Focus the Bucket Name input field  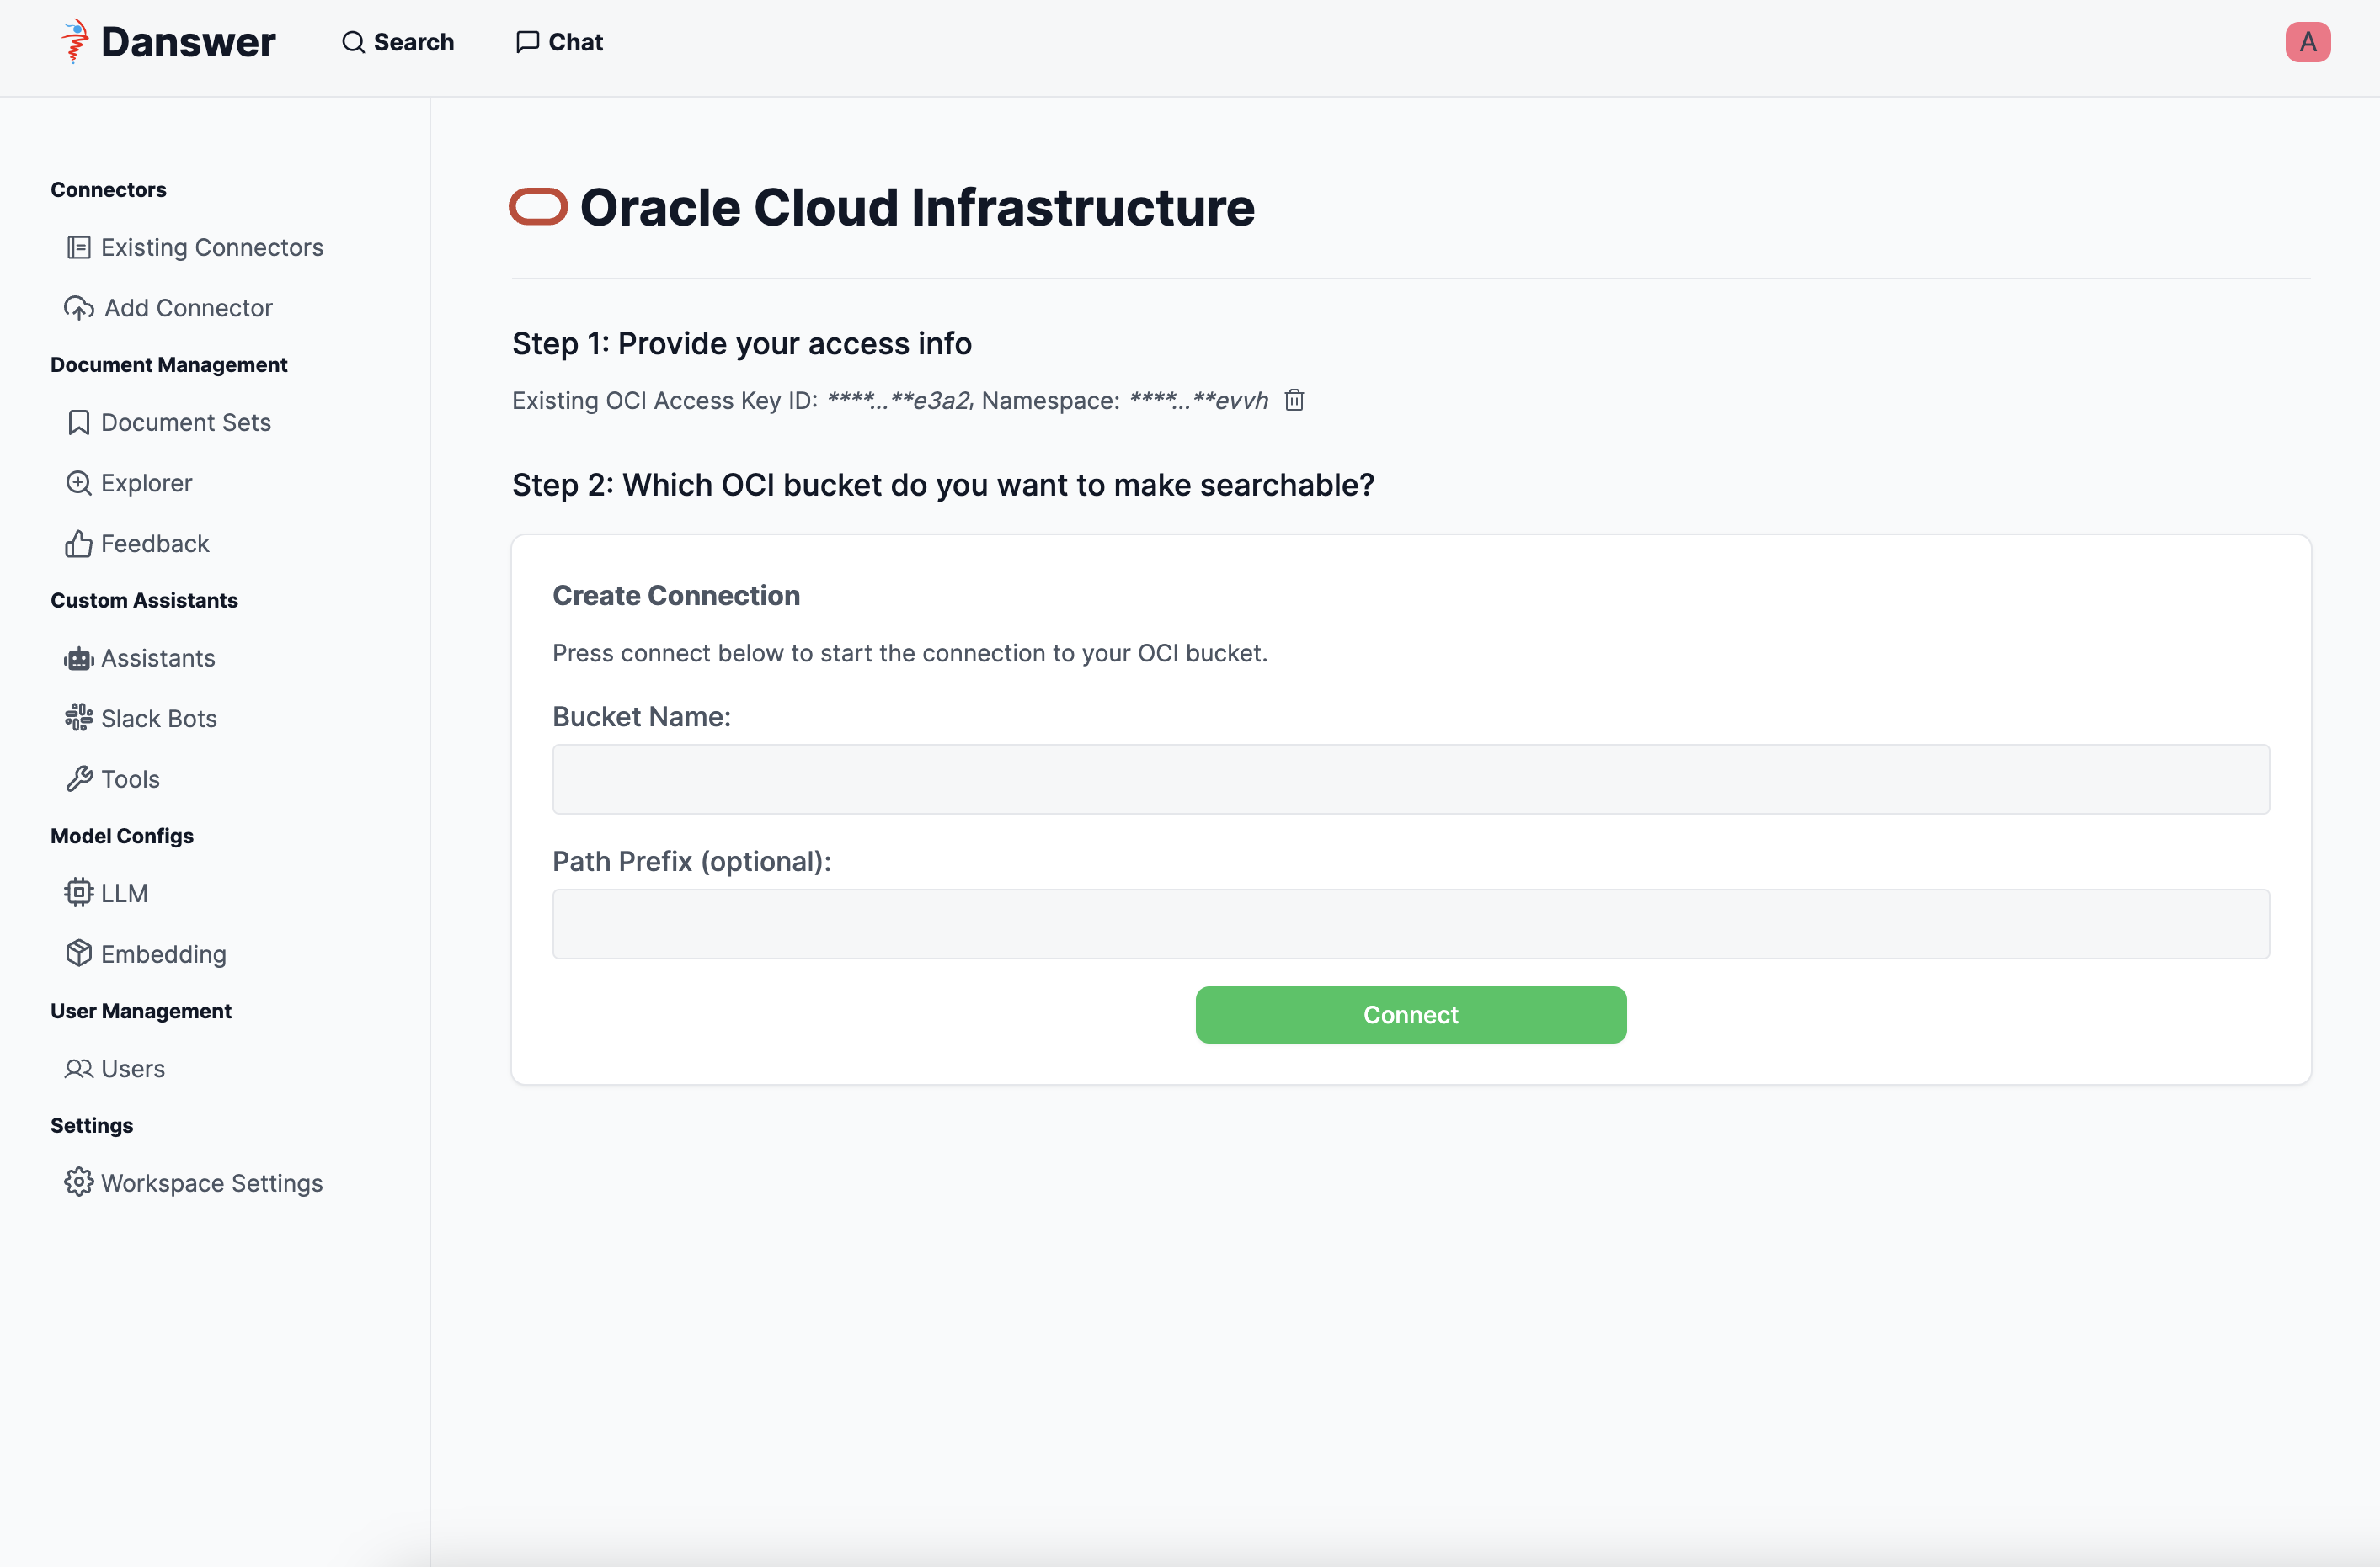(1410, 779)
